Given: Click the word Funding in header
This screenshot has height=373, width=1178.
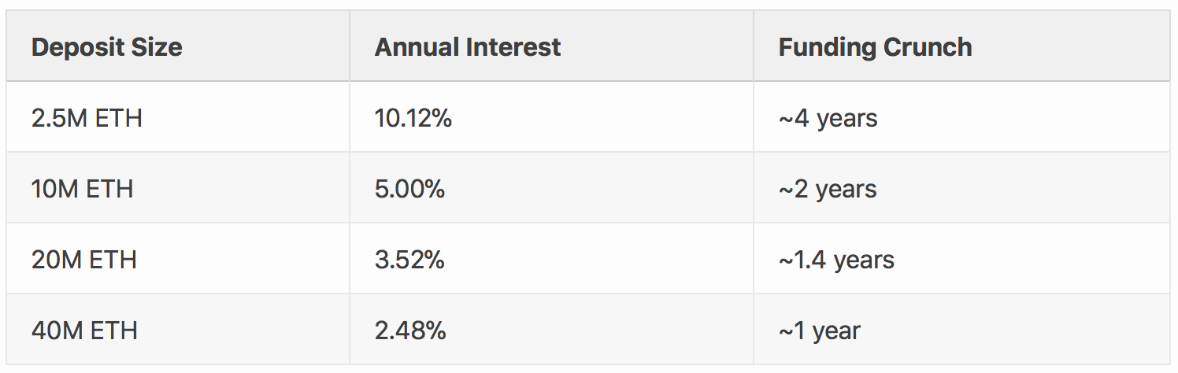Looking at the screenshot, I should click(827, 47).
